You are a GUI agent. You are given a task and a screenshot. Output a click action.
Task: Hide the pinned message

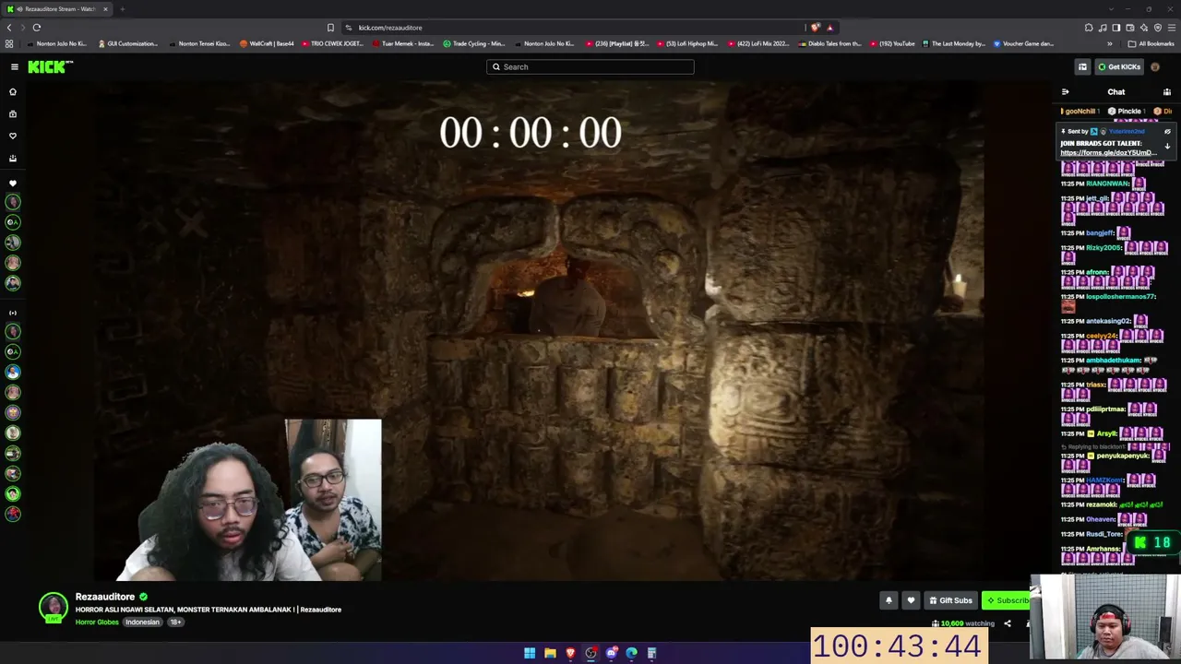coord(1167,132)
